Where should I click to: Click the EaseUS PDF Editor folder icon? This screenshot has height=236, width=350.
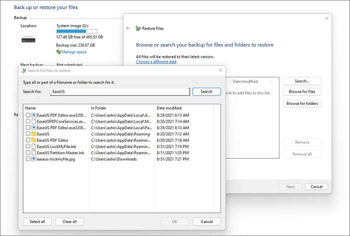pyautogui.click(x=33, y=140)
